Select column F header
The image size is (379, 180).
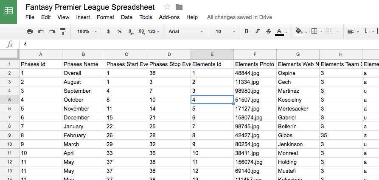pyautogui.click(x=255, y=55)
